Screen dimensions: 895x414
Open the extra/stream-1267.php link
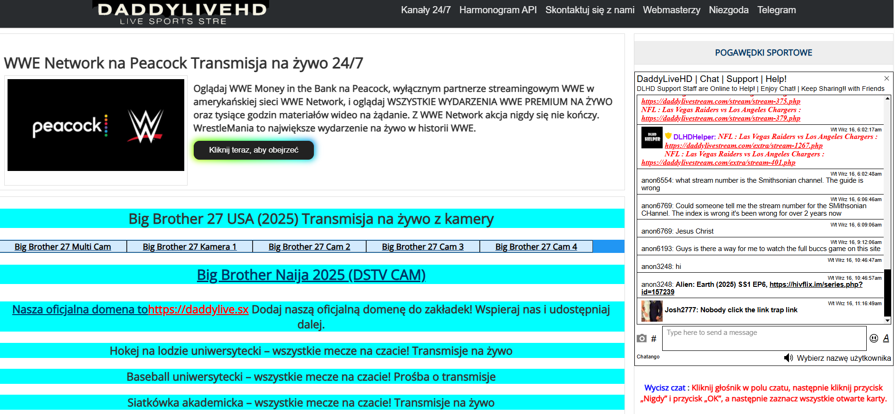(x=743, y=146)
